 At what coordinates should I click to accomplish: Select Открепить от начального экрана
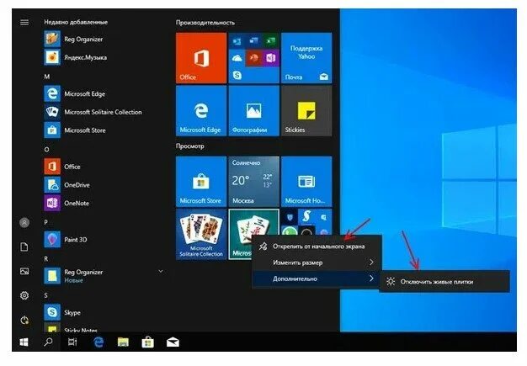click(317, 247)
